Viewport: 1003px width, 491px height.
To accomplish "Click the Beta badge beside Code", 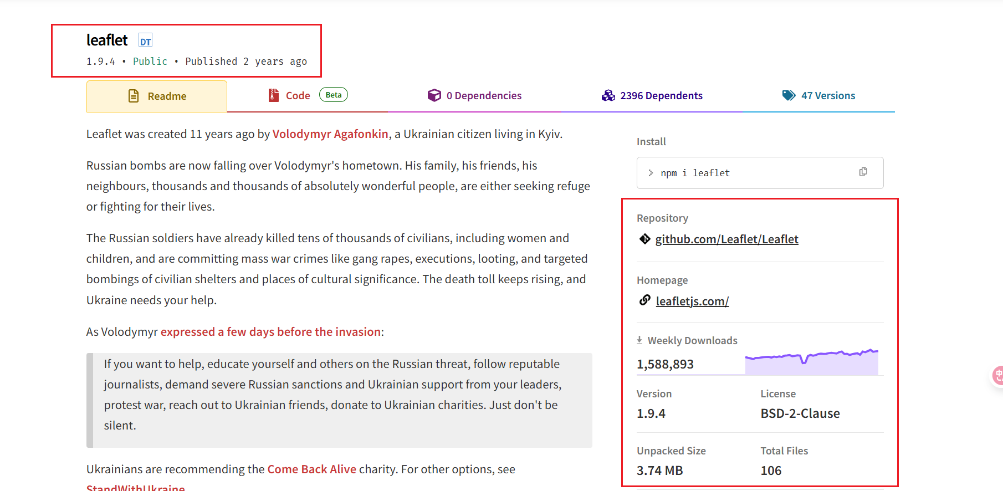I will [x=334, y=95].
